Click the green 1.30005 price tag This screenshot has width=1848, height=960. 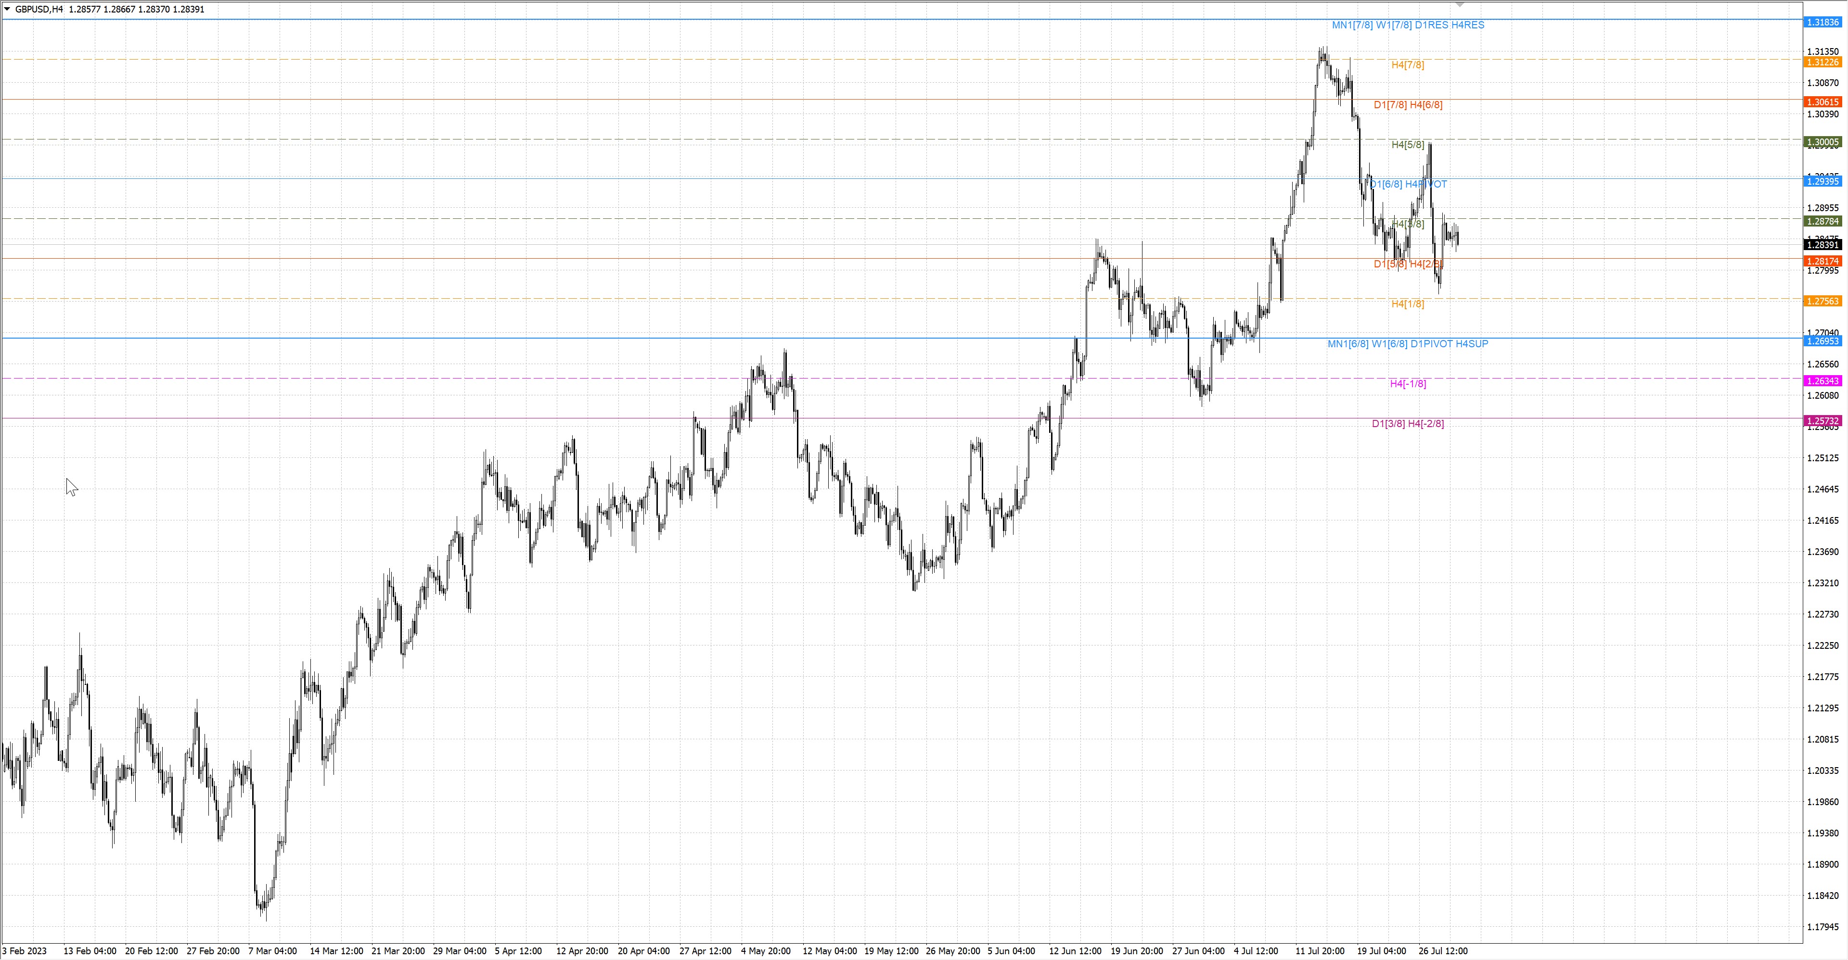point(1822,142)
